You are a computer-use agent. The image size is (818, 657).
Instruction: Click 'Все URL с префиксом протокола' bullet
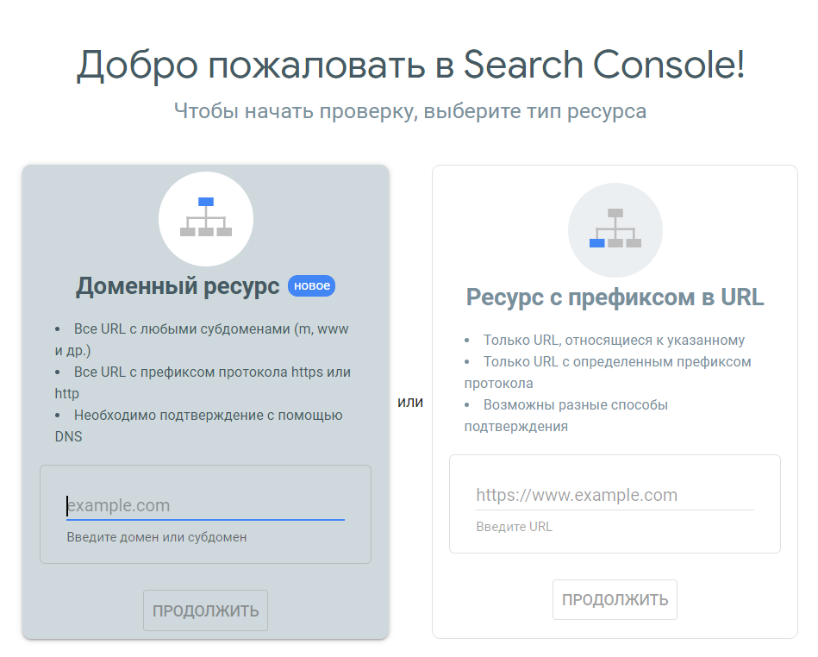(x=203, y=383)
